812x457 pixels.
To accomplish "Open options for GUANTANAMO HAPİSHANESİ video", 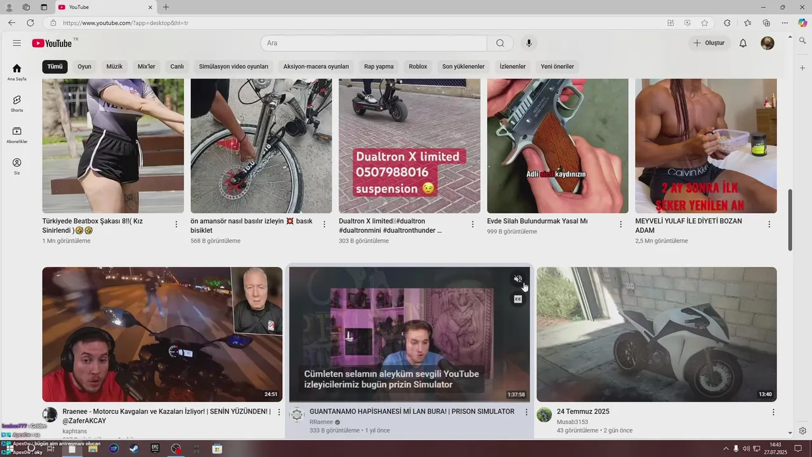I will point(526,413).
